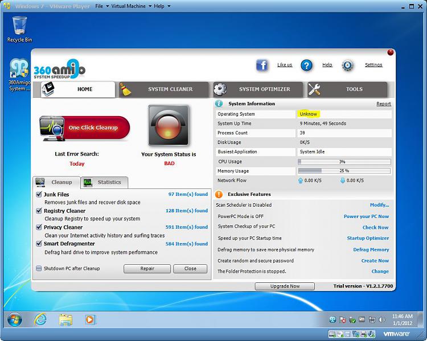427x341 pixels.
Task: Click the broom icon on System Cleaner tab
Action: pyautogui.click(x=126, y=89)
